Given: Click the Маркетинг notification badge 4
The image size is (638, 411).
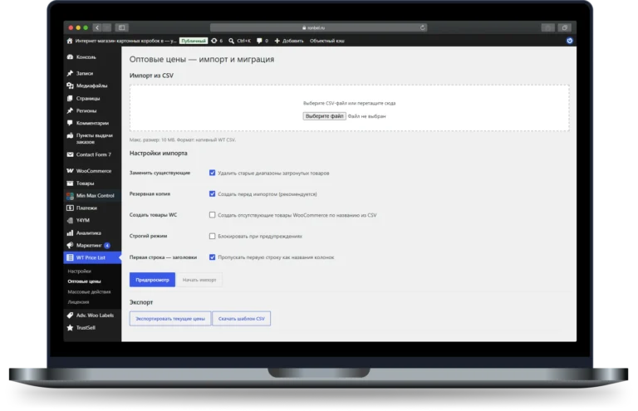Looking at the screenshot, I should [x=107, y=246].
